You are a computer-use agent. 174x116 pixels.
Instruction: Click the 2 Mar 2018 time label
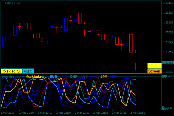(8, 113)
